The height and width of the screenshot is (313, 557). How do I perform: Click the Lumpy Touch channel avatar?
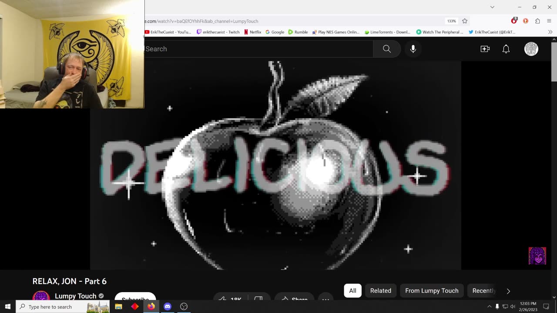[41, 296]
